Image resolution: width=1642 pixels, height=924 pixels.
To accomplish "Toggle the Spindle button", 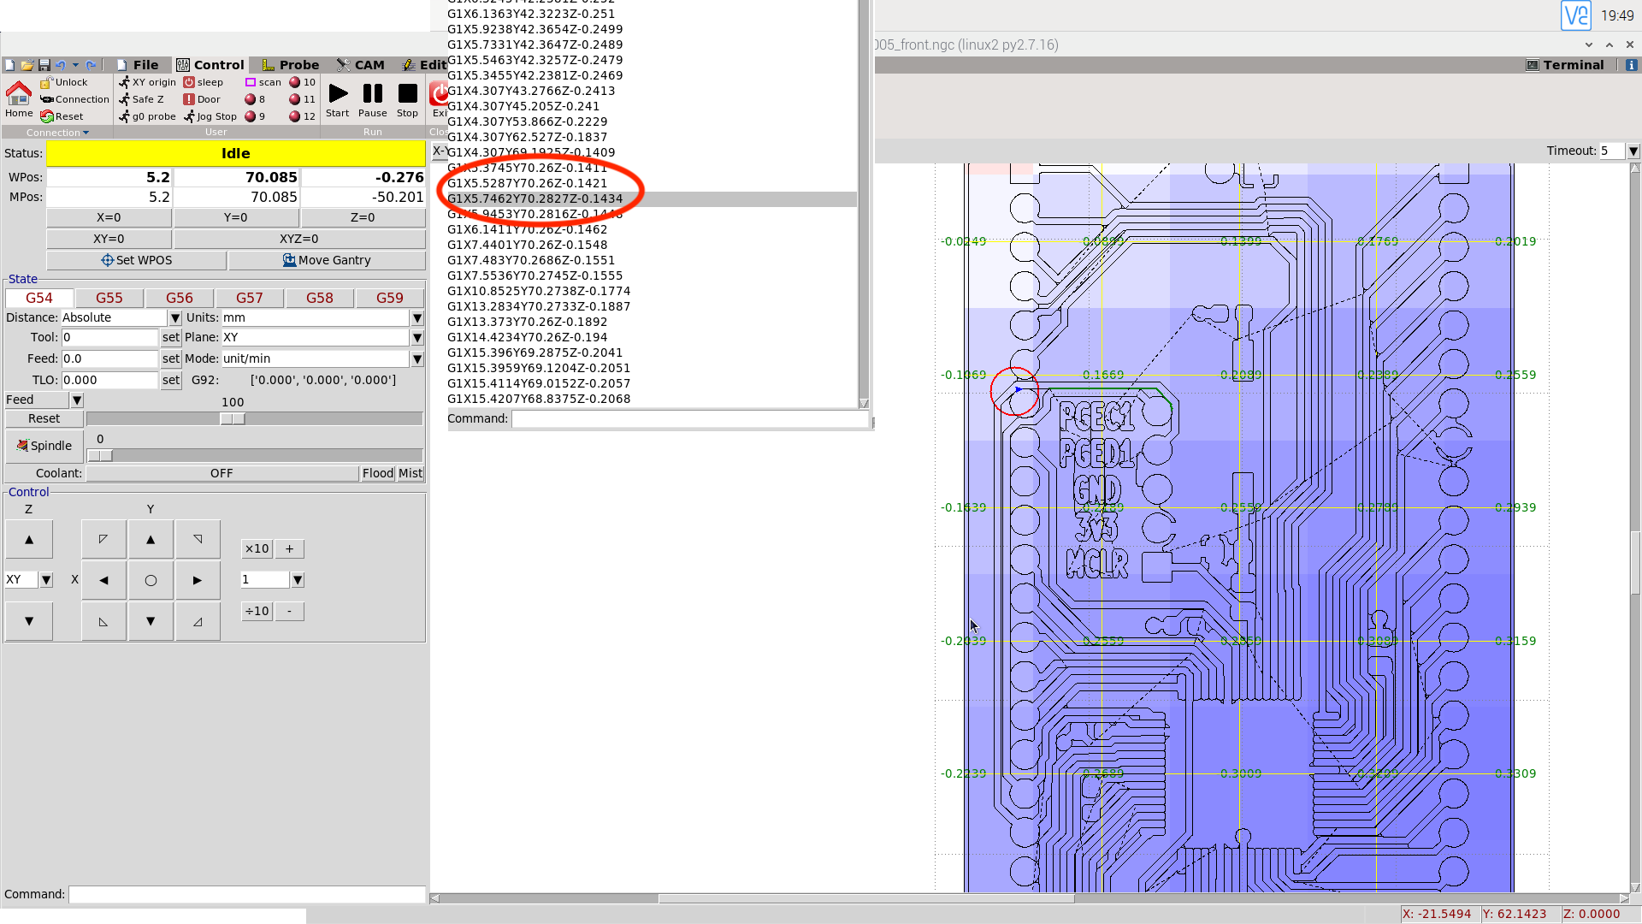I will (x=44, y=446).
